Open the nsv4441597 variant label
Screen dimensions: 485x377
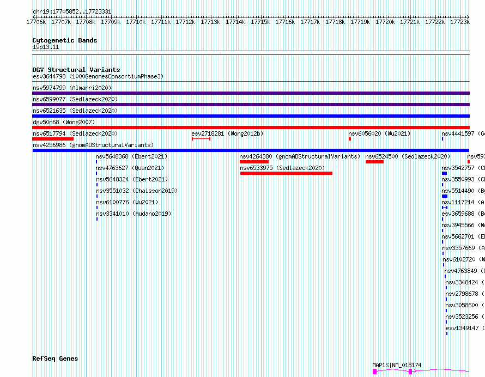tap(463, 133)
